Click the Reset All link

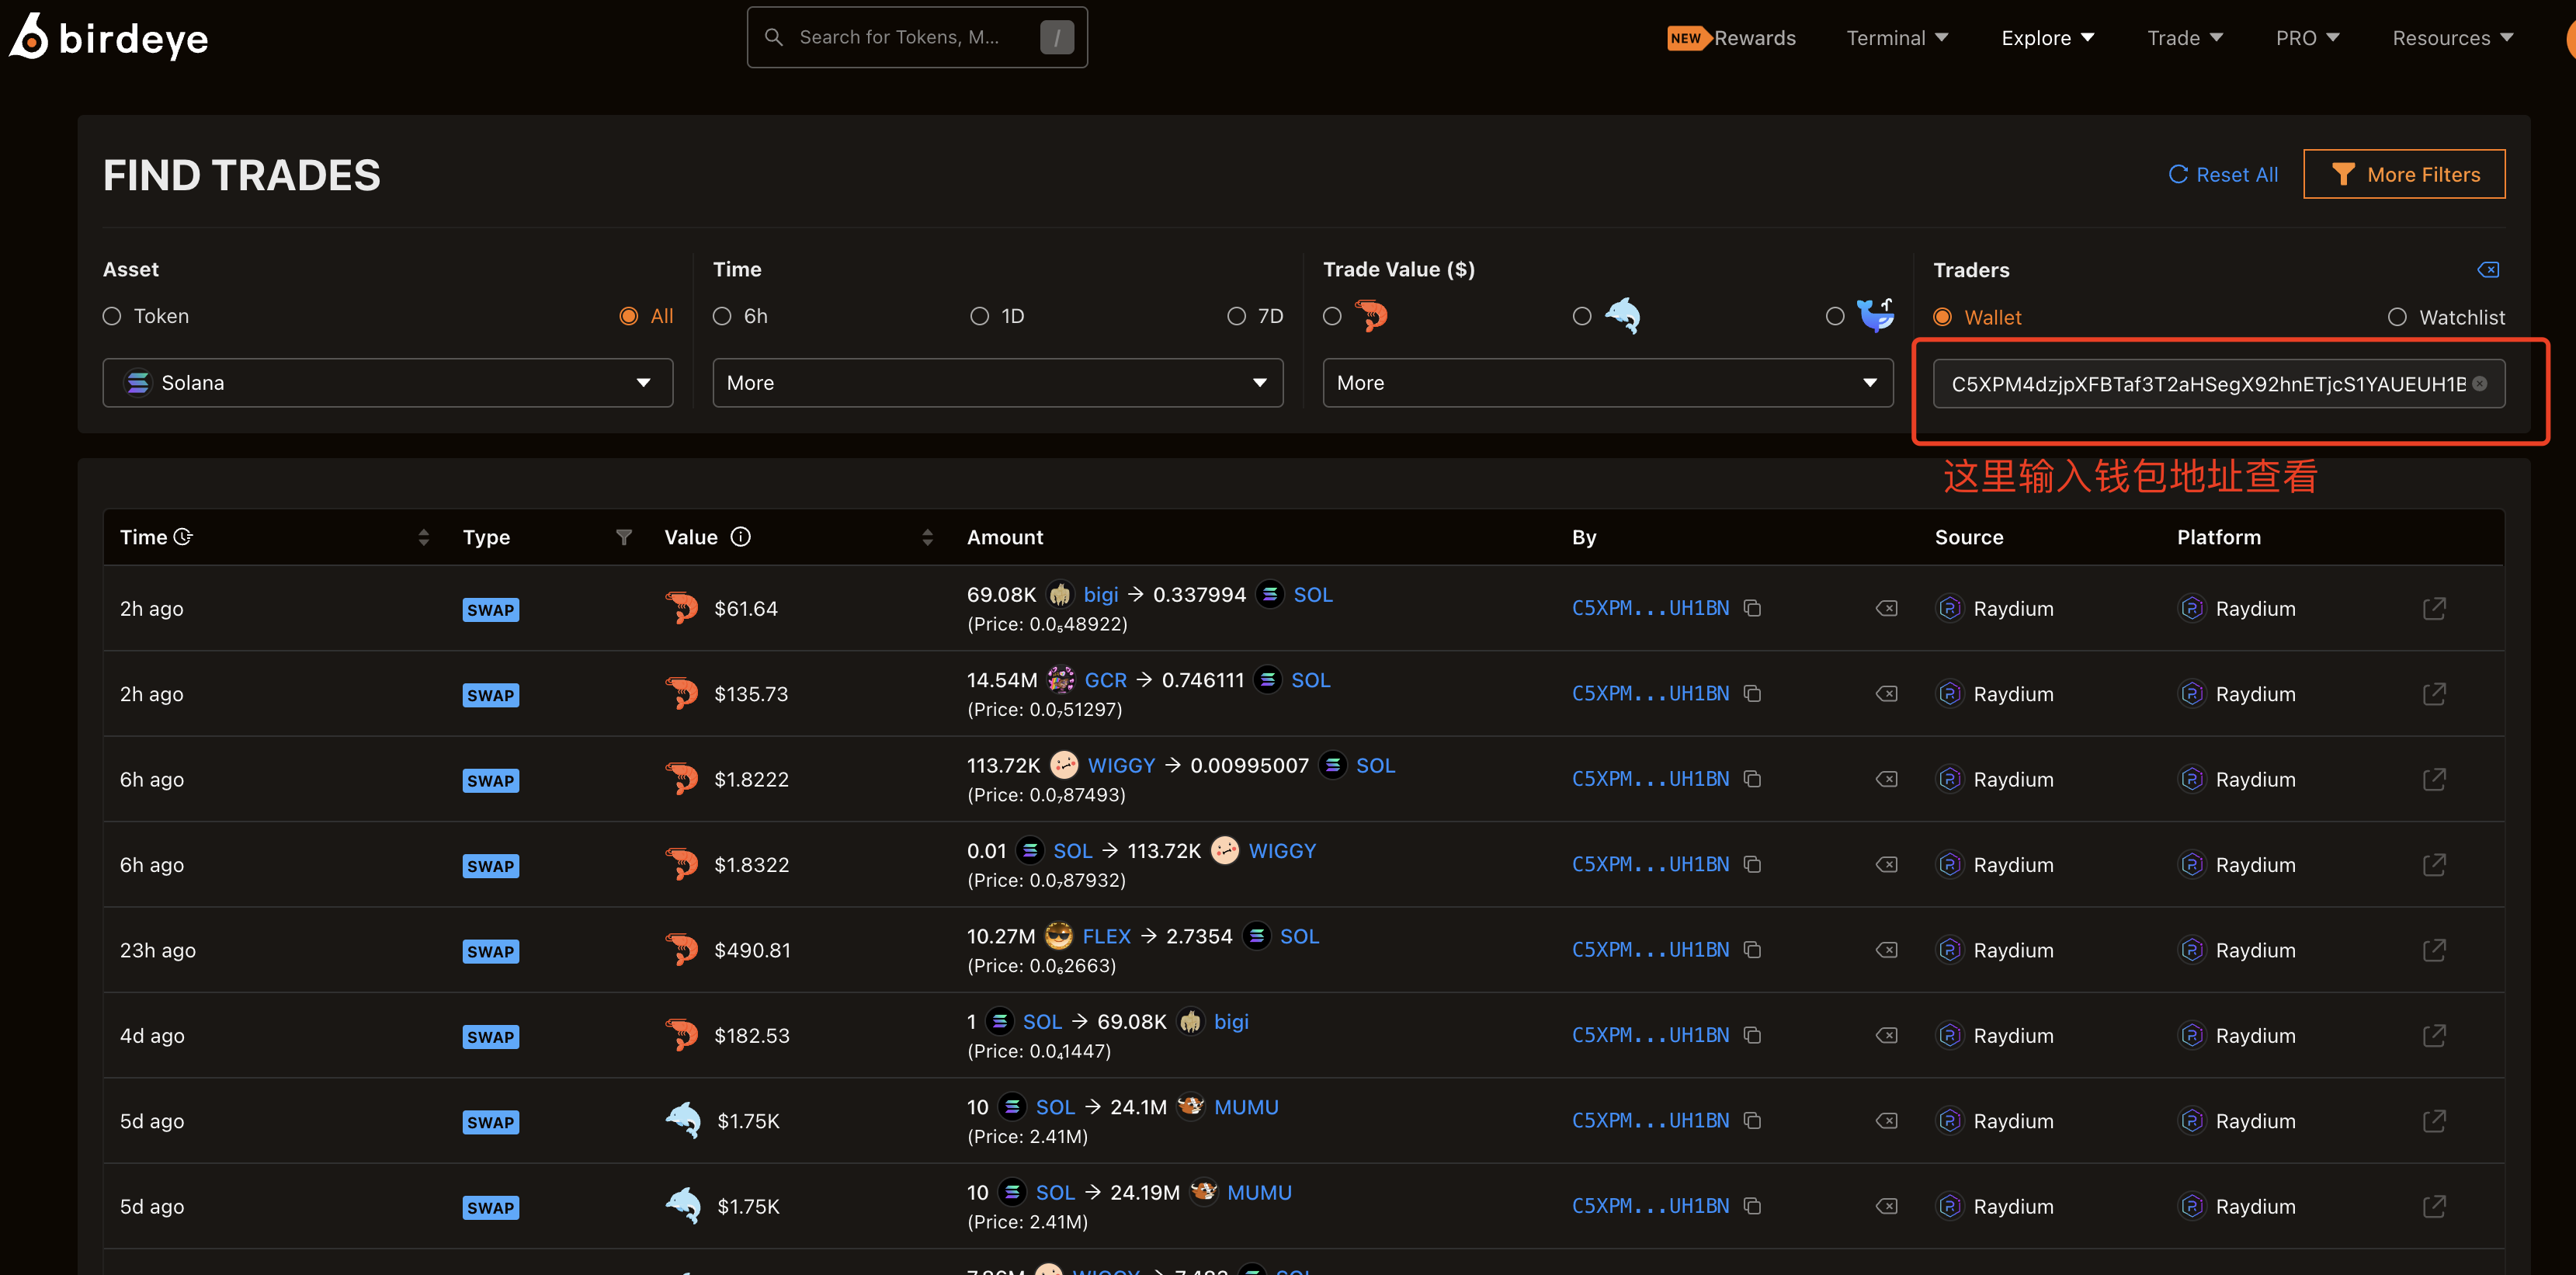pos(2223,174)
